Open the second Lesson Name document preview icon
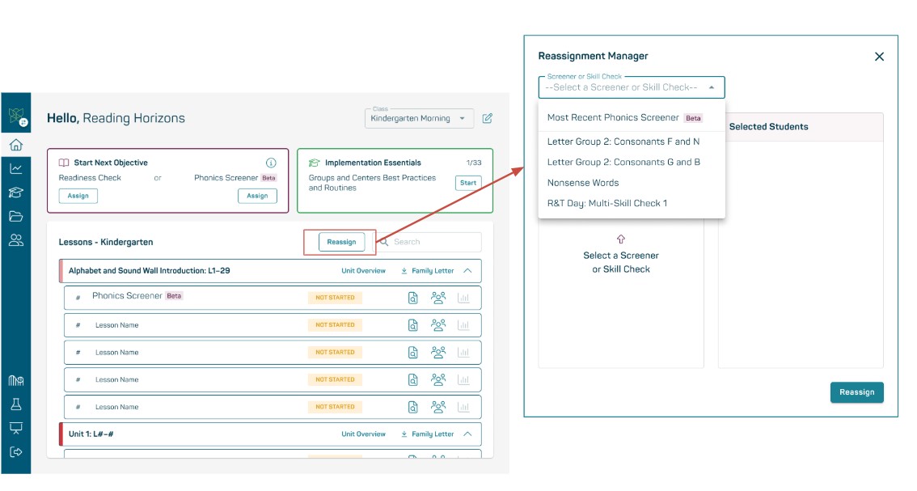 point(413,353)
